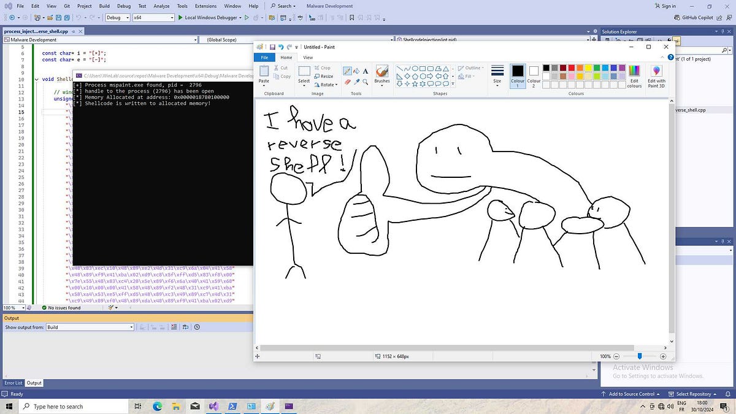This screenshot has height=414, width=736.
Task: Toggle word wrap in Output panel
Action: 186,328
